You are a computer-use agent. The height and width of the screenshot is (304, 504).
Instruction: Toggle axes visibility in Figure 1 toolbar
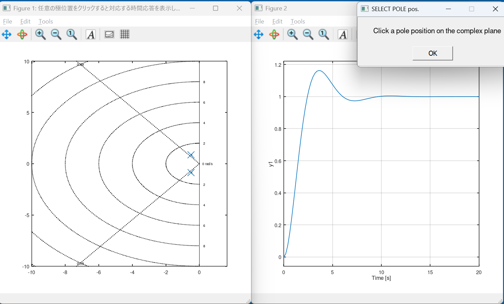109,34
